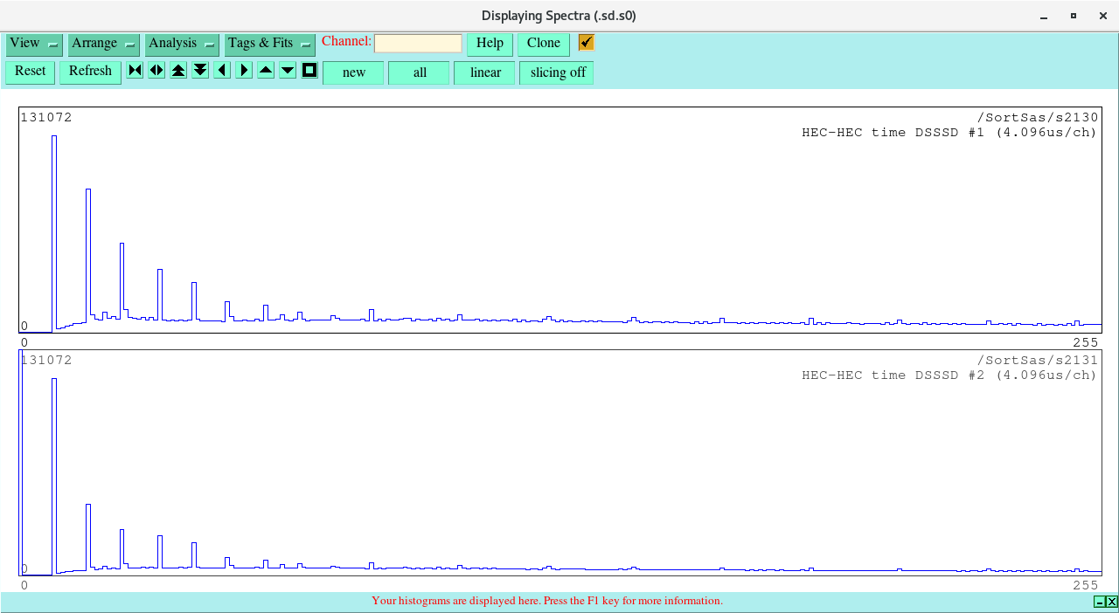The image size is (1119, 613).
Task: Open the Help button
Action: [490, 44]
